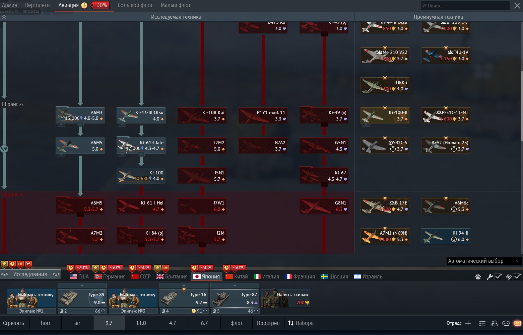Select the США nation tab
523x335 pixels.
pyautogui.click(x=79, y=277)
